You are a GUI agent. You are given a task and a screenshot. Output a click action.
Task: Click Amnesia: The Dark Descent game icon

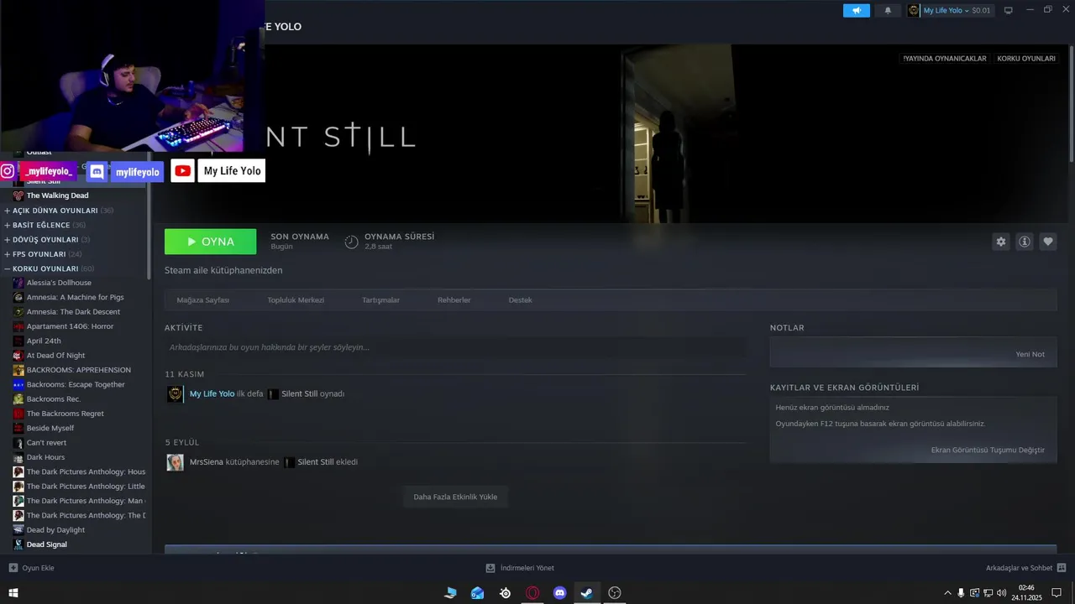(x=18, y=312)
